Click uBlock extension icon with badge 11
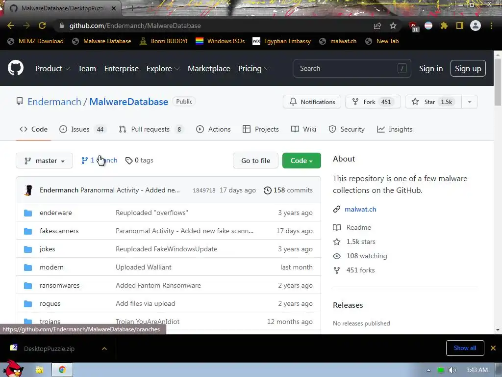 click(x=414, y=27)
